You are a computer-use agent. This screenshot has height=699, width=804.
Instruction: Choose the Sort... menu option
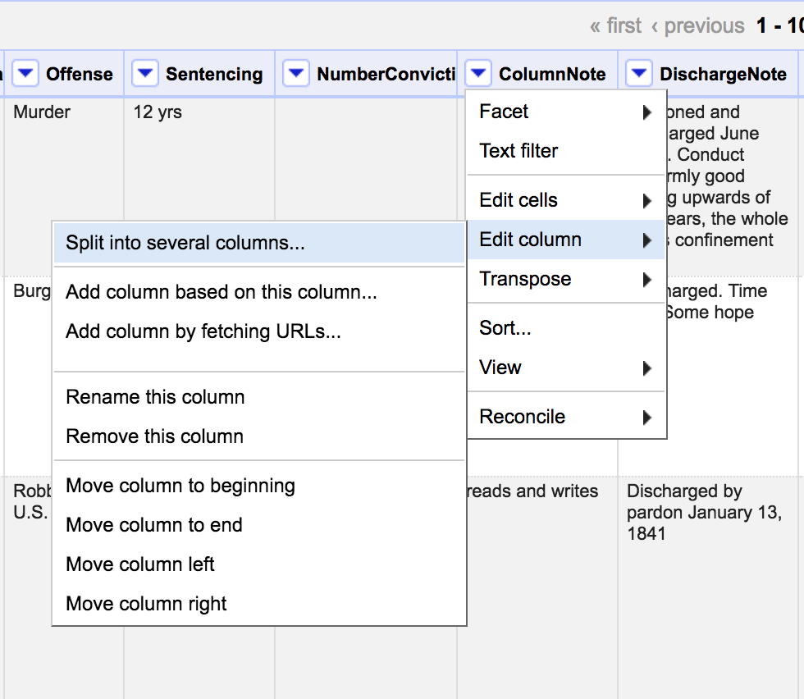pyautogui.click(x=505, y=328)
